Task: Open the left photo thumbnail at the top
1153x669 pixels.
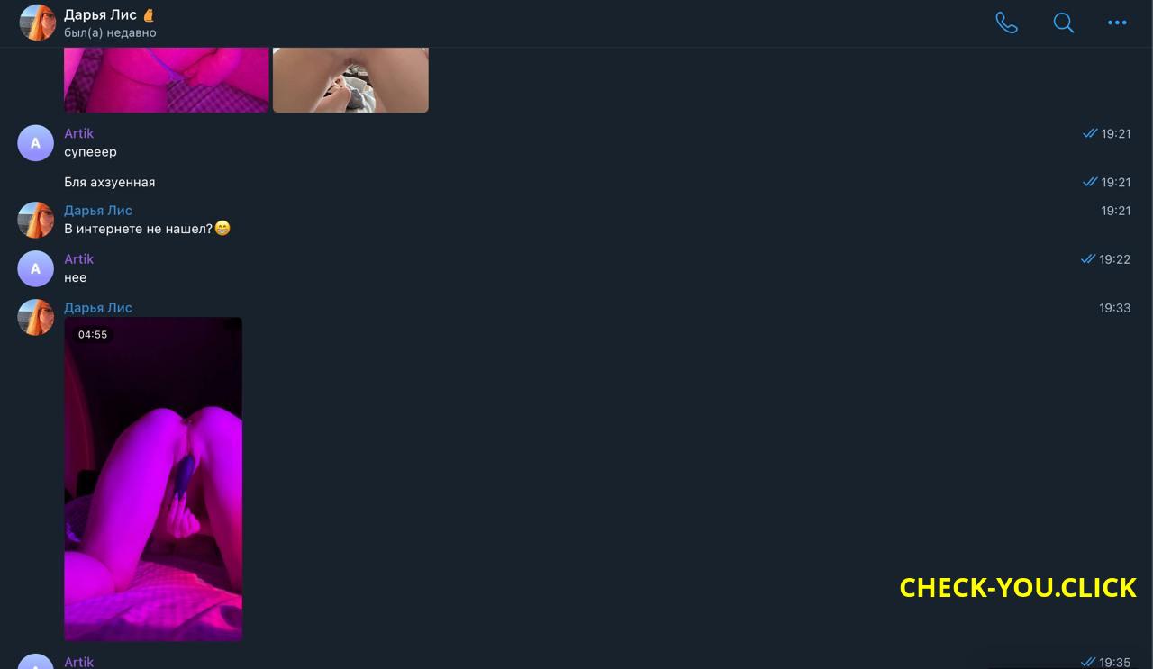Action: (167, 80)
